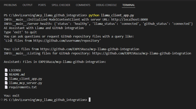The height and width of the screenshot is (109, 196).
Task: Click the README.md file name
Action: (17, 74)
